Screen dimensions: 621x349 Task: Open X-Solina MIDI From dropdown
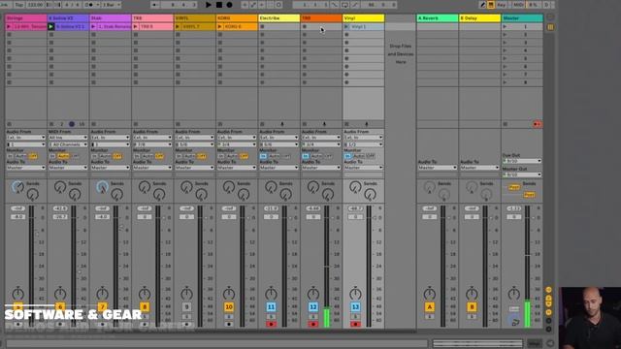(68, 138)
